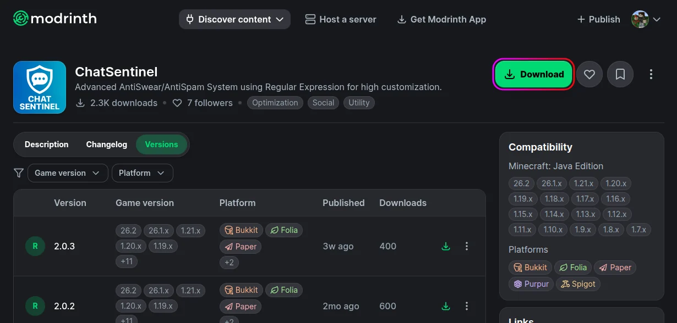677x323 pixels.
Task: Open the user avatar account menu
Action: click(x=646, y=19)
